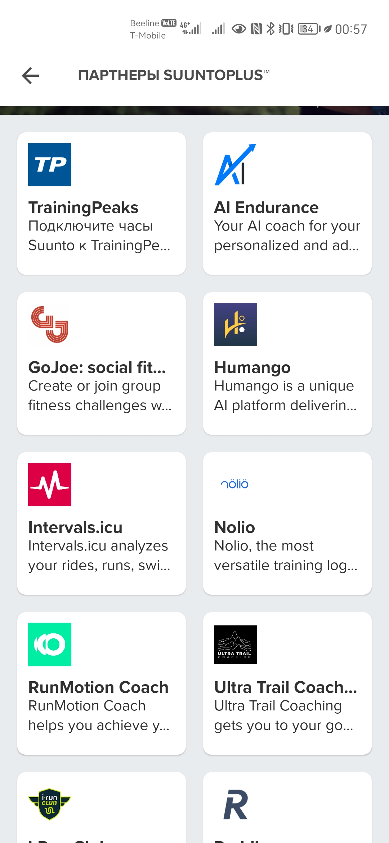389x843 pixels.
Task: Select the GoJoe social fitness title
Action: tap(97, 367)
